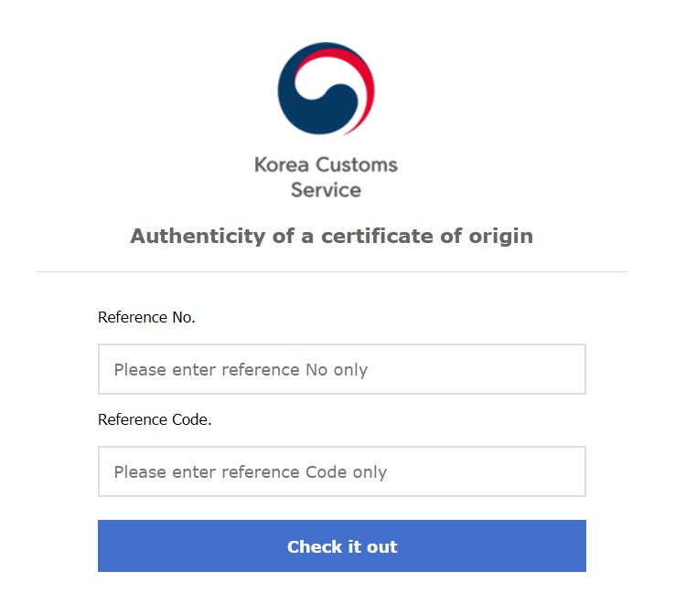Click the "Please enter reference Code only" placeholder

click(x=250, y=472)
